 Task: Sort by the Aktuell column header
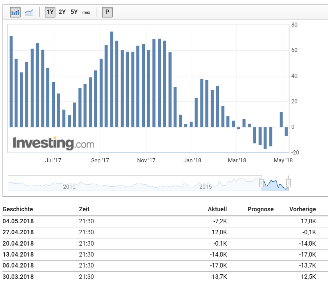[x=218, y=209]
